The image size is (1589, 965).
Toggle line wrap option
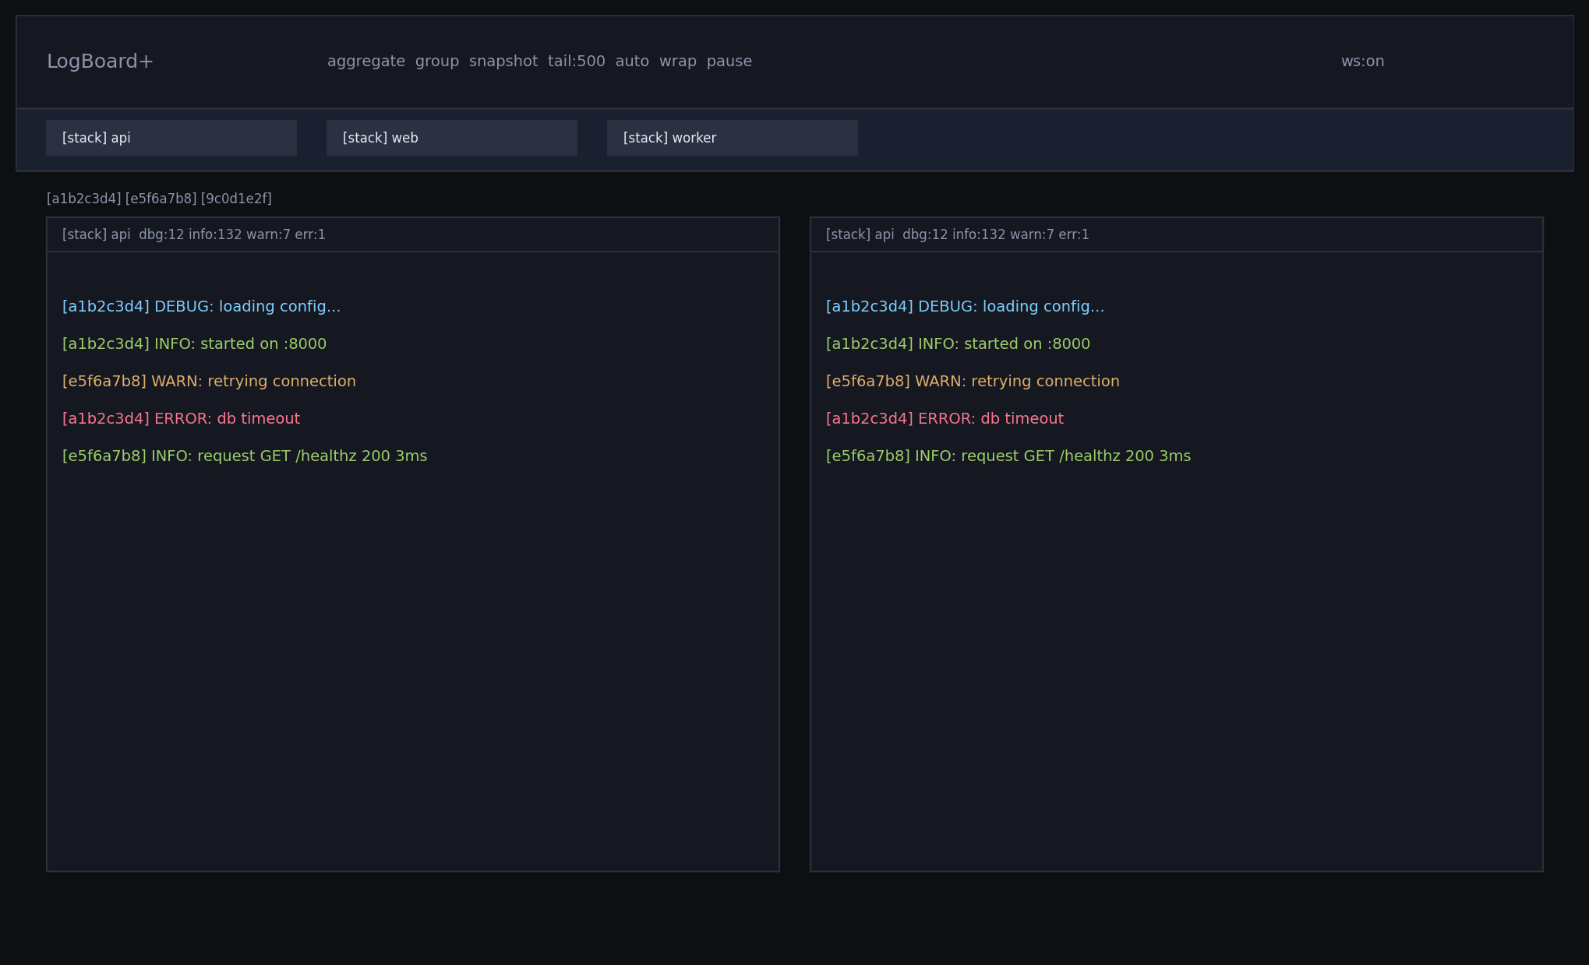tap(677, 62)
